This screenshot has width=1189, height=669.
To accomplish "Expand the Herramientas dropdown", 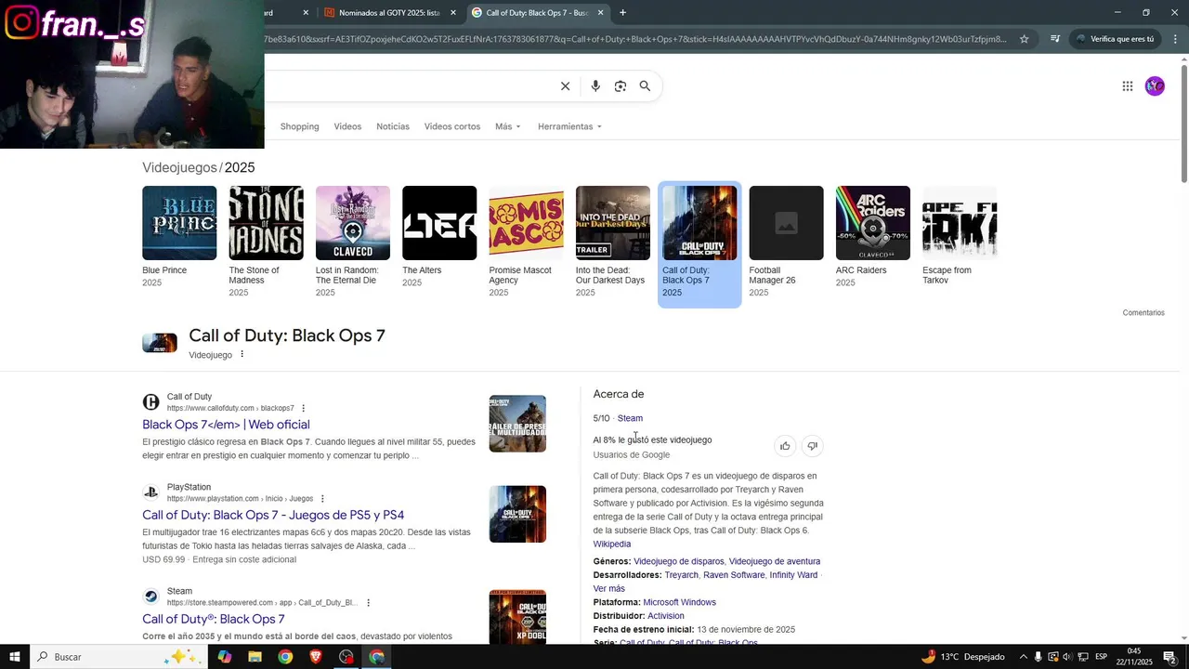I will [x=569, y=126].
